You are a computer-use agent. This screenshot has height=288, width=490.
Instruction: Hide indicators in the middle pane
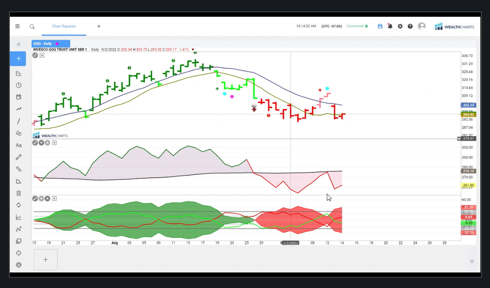[x=35, y=143]
